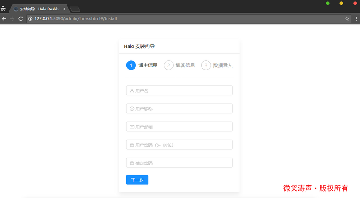Click the green window control dot
360x198 pixels.
[x=328, y=3]
